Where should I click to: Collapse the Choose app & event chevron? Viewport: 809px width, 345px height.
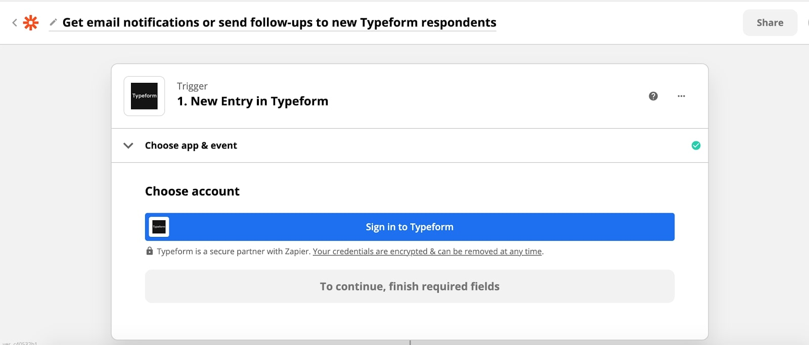(128, 145)
